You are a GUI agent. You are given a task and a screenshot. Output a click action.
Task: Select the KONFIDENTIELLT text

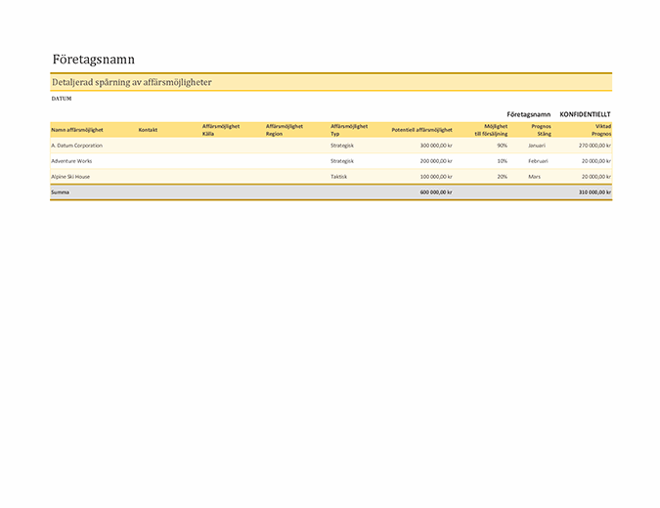585,114
